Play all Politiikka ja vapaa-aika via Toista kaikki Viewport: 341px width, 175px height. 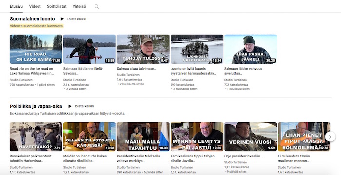pos(84,106)
